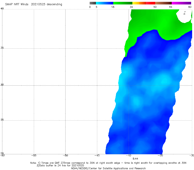Click the swath time label '8:44'
Viewport: 194px width, 170px height.
click(x=135, y=159)
